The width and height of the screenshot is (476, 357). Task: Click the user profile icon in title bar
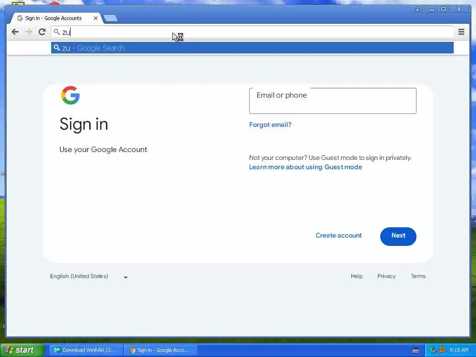click(417, 9)
